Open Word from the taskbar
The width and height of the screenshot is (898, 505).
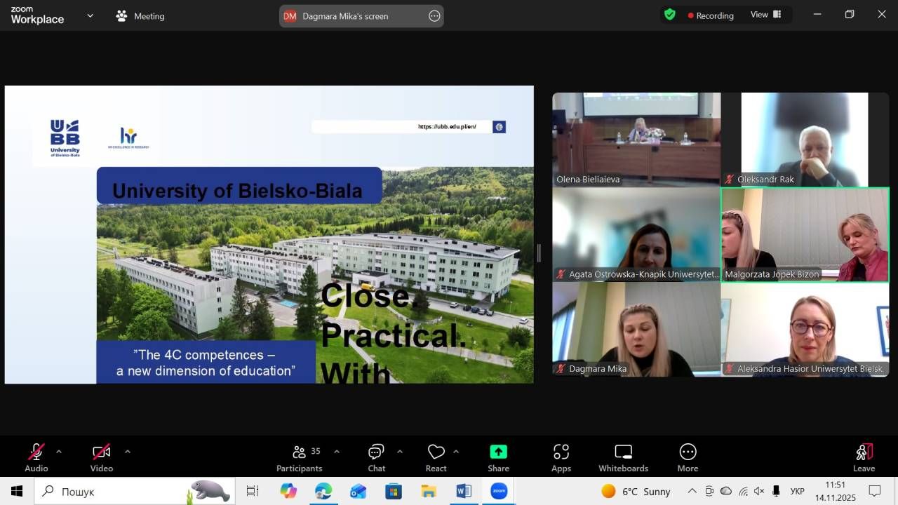(x=464, y=492)
